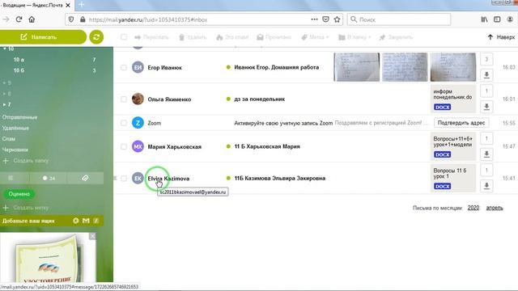518x291 pixels.
Task: Click the URL address bar
Action: point(198,19)
